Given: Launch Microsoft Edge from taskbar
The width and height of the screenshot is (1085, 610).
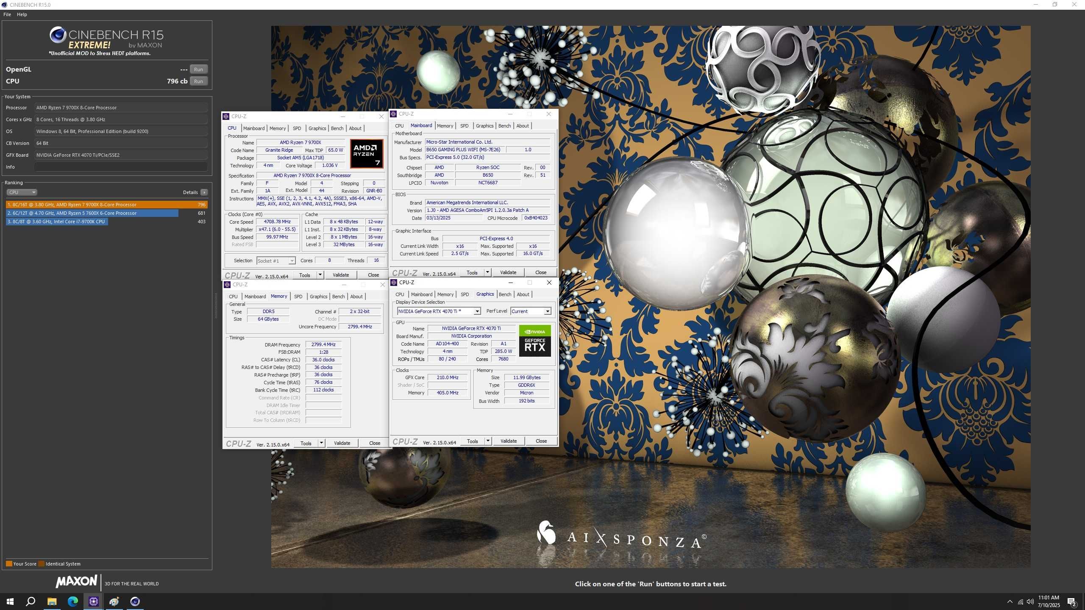Looking at the screenshot, I should click(73, 602).
